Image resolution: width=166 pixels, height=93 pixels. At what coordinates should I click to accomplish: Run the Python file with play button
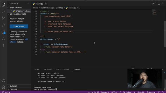[x=153, y=4]
